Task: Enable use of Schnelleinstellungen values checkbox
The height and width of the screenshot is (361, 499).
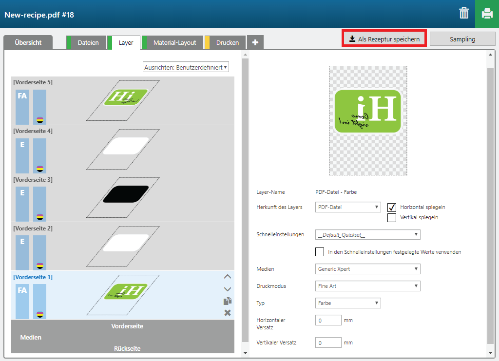Action: (x=320, y=252)
